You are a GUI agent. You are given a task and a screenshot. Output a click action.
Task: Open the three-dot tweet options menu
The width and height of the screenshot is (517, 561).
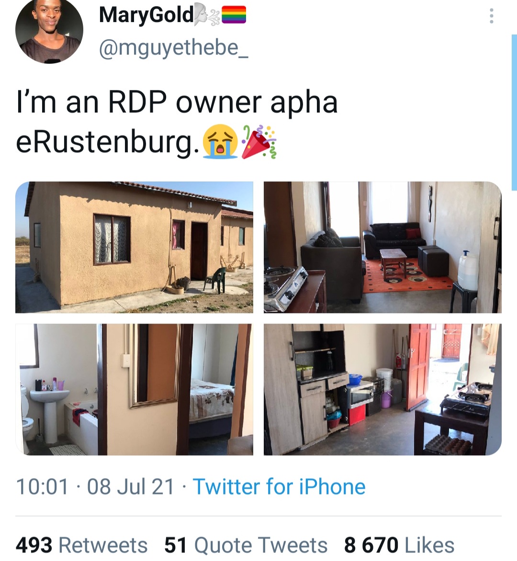(492, 16)
